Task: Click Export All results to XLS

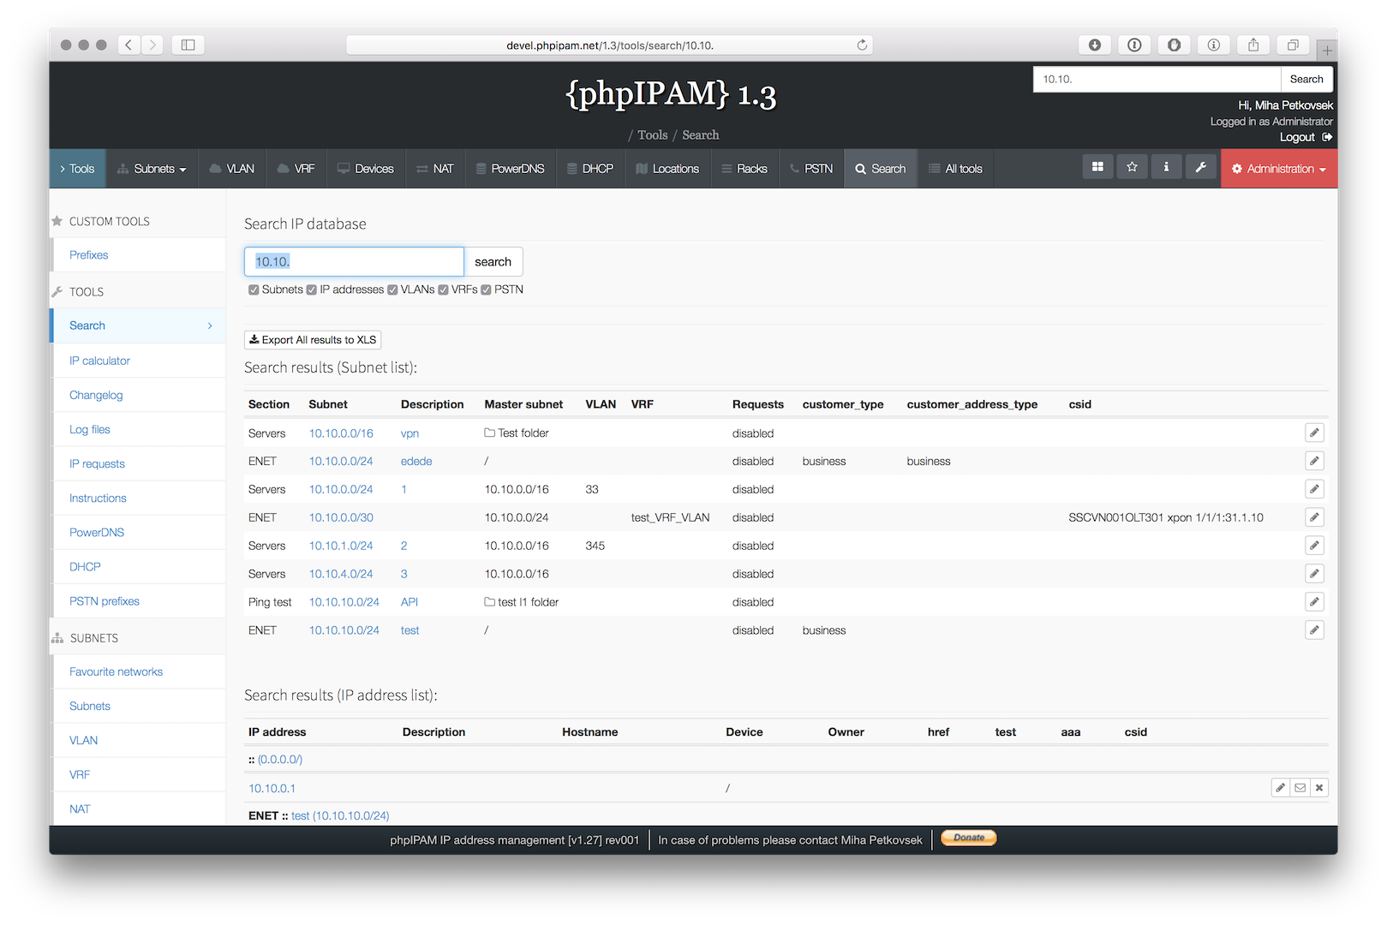Action: click(313, 340)
